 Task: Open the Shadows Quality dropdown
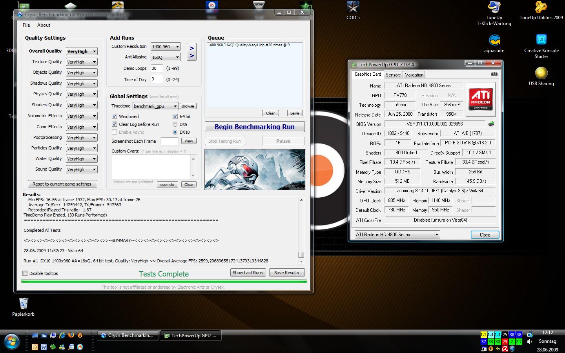[81, 84]
